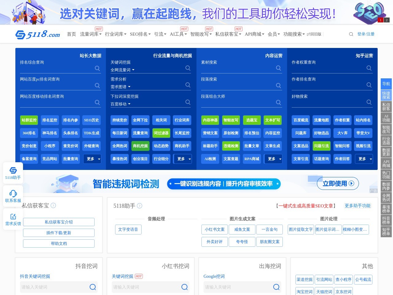
Task: Select the green 站群监控 tag button
Action: (29, 120)
